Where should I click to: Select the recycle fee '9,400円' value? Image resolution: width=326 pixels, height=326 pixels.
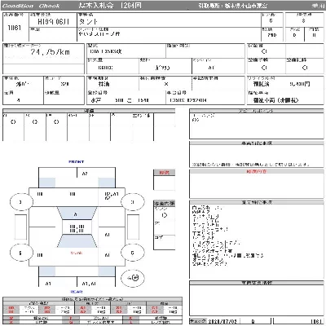click(x=300, y=84)
